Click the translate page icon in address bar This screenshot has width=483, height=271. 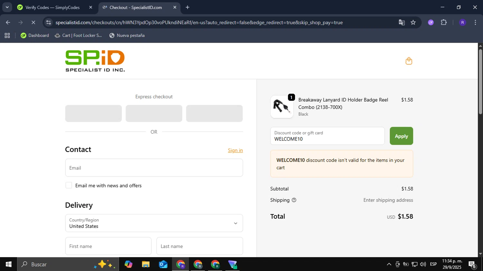tap(402, 23)
